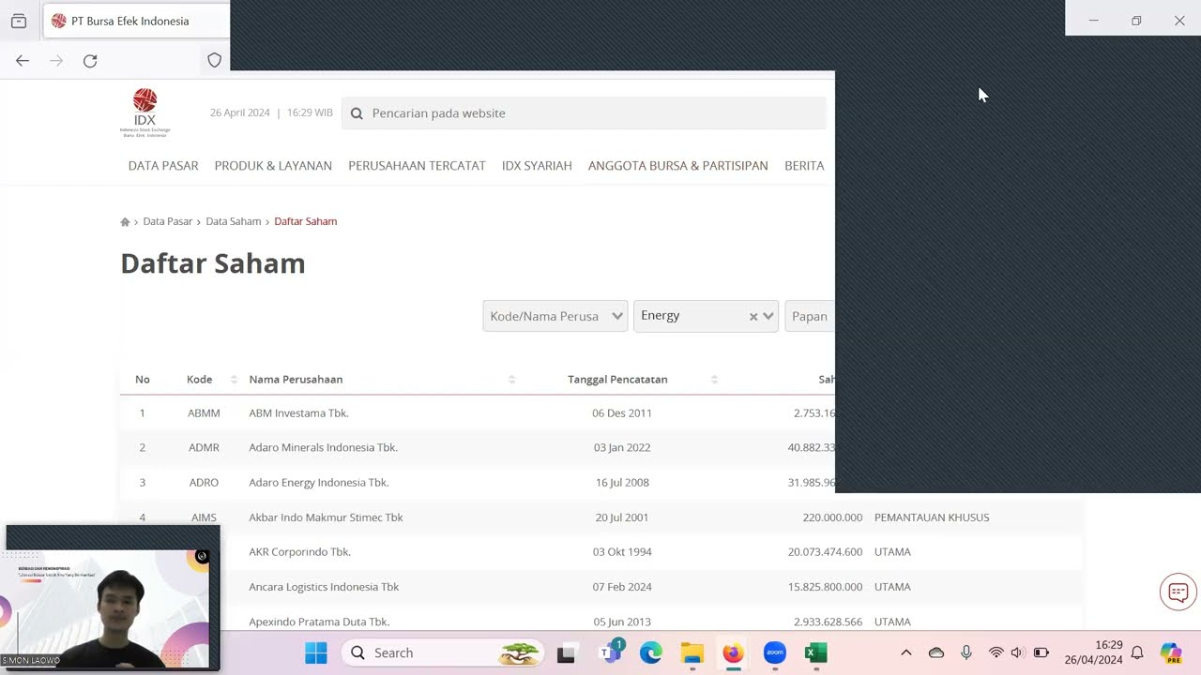Click the home breadcrumb icon
This screenshot has height=675, width=1201.
pyautogui.click(x=125, y=222)
